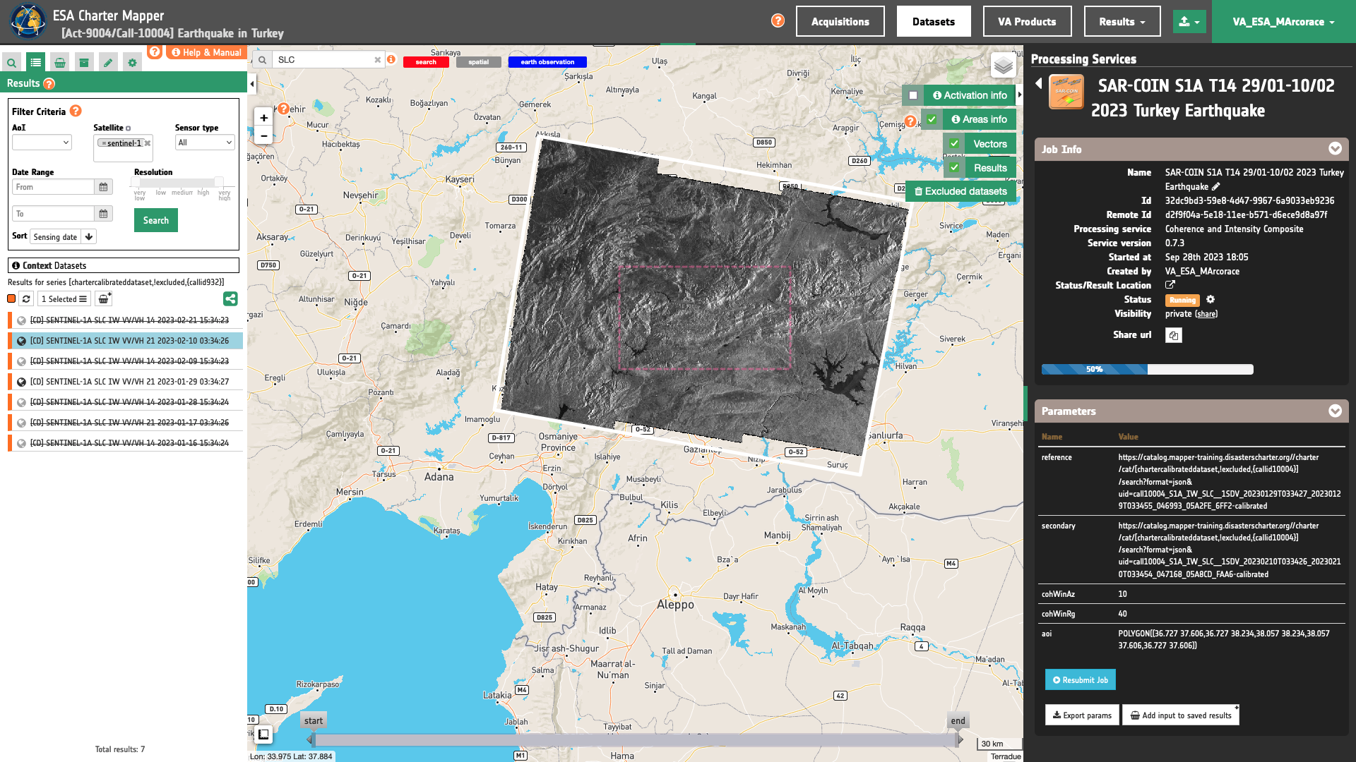Open the map layers switcher
Image resolution: width=1356 pixels, height=762 pixels.
tap(1004, 66)
